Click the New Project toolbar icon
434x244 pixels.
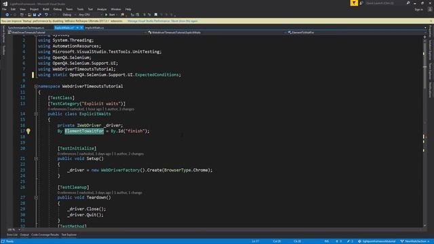pos(22,15)
